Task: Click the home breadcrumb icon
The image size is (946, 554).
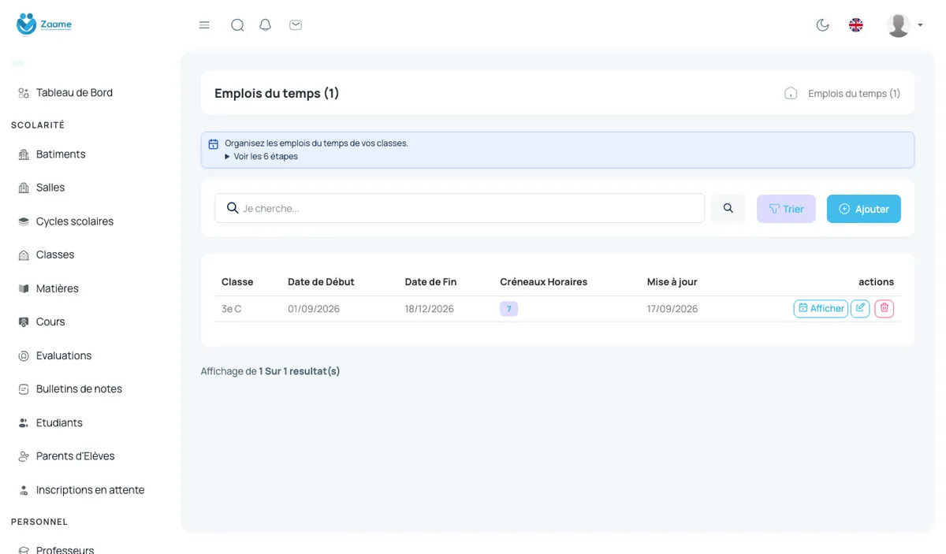Action: coord(791,93)
